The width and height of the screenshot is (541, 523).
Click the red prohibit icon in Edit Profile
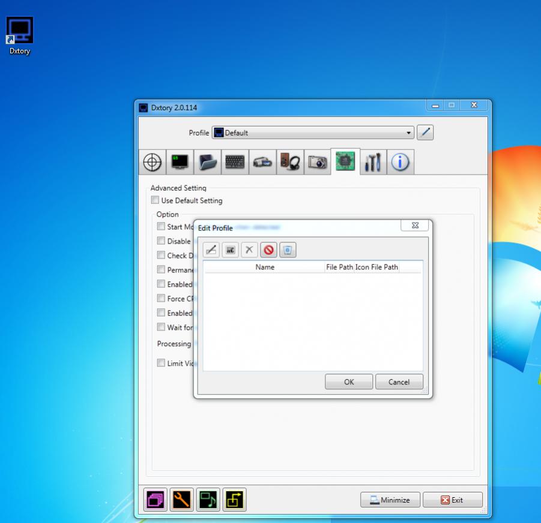pyautogui.click(x=269, y=250)
